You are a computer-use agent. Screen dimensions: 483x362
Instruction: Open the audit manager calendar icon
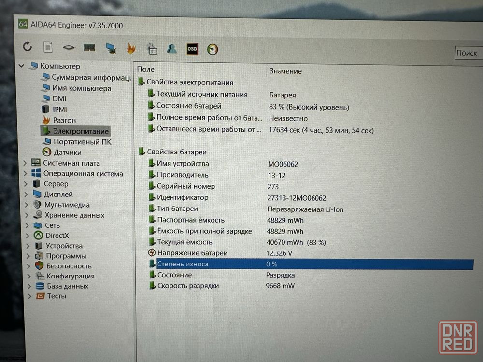pos(152,49)
